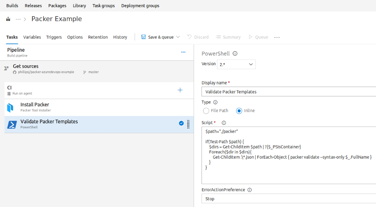Open the Builds menu
Image resolution: width=376 pixels, height=207 pixels.
tap(12, 6)
